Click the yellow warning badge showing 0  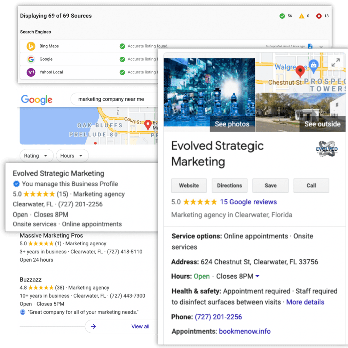coord(302,16)
